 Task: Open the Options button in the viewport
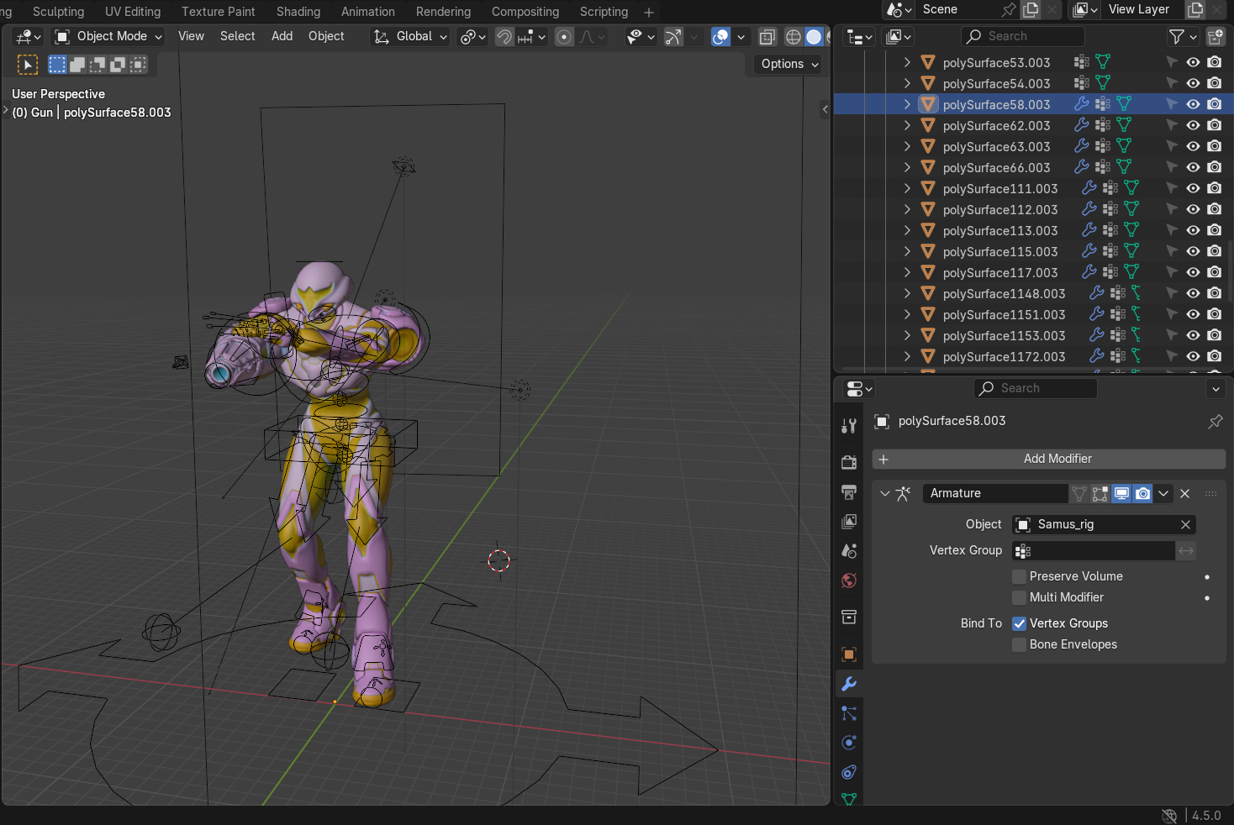point(788,64)
